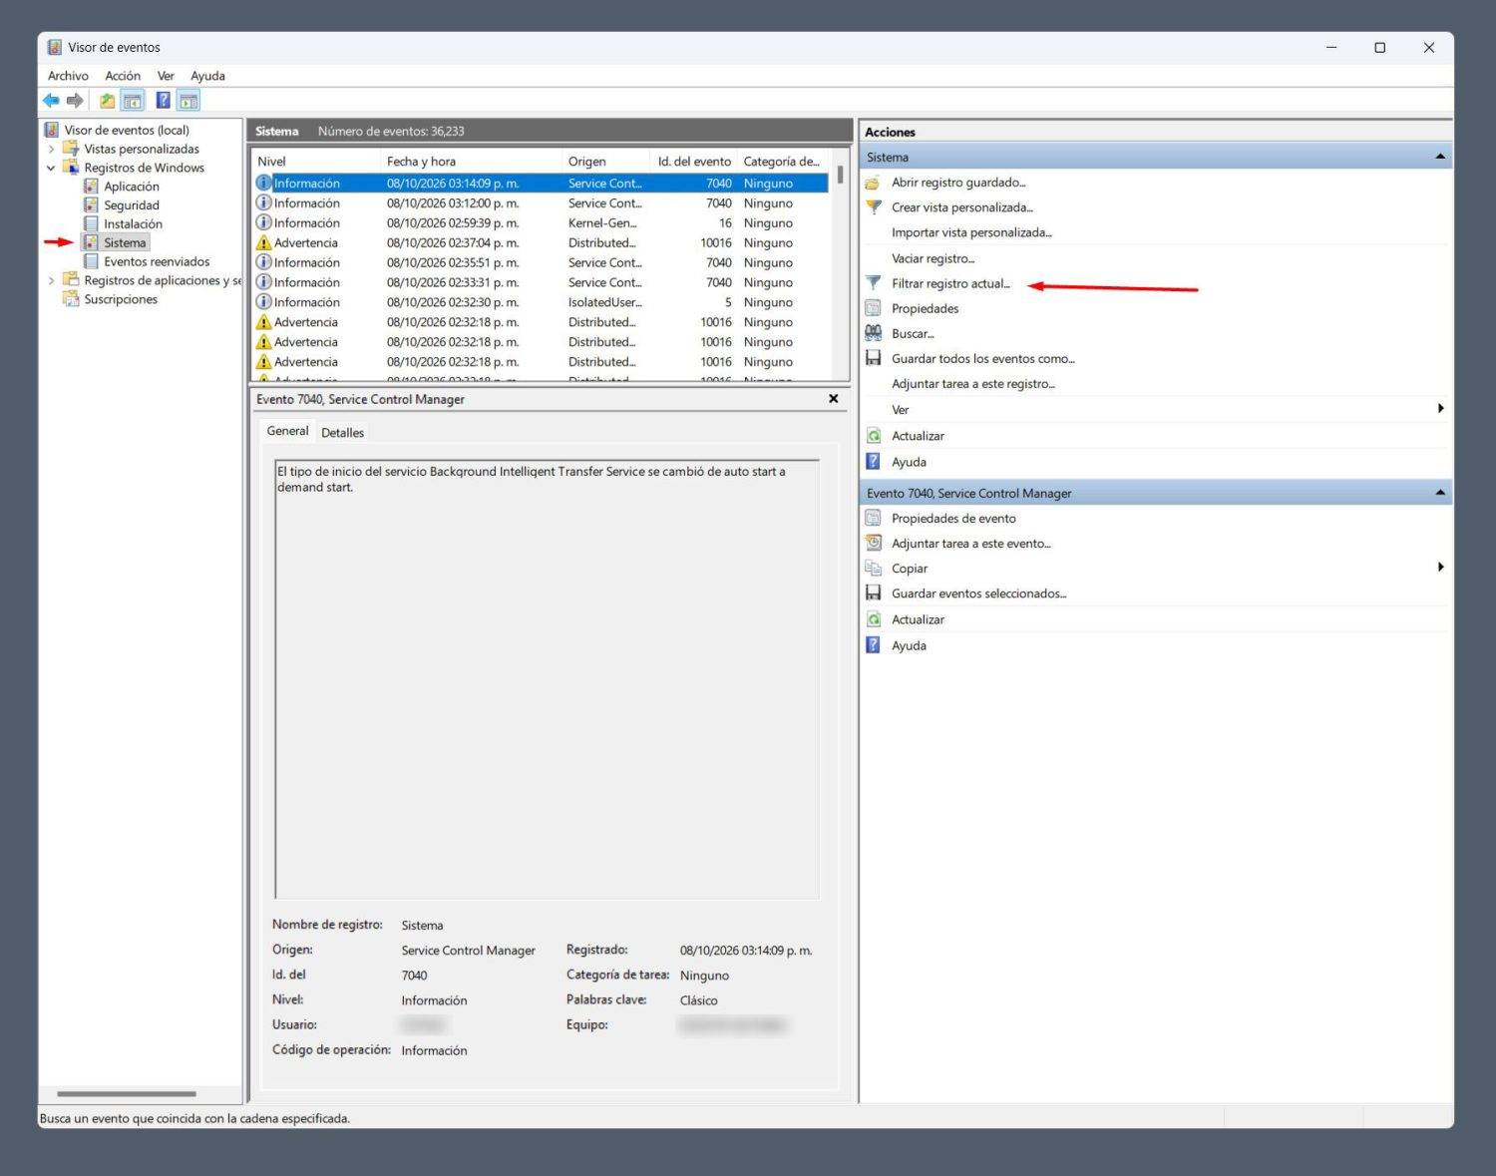Select the Kernel-Gen event at 02:59:39 p. m.
This screenshot has height=1176, width=1496.
540,223
